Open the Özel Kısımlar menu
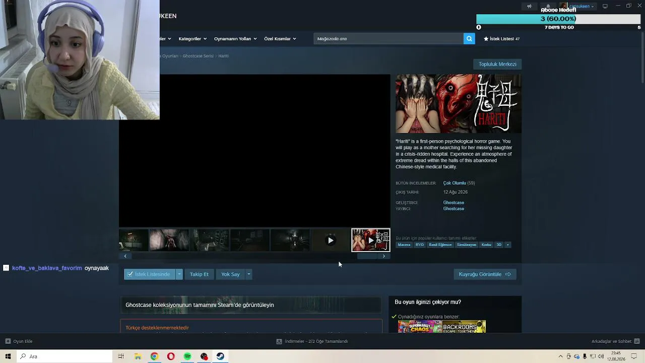This screenshot has width=645, height=363. (280, 39)
